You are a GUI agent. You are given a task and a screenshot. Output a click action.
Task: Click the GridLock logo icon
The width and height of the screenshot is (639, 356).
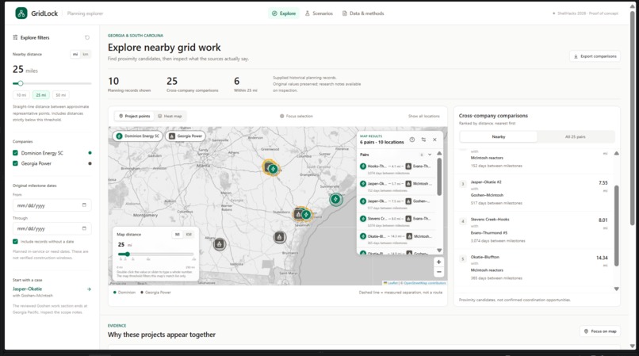[21, 13]
